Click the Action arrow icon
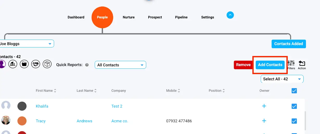Screen dimensions: 320x134 [x=302, y=64]
